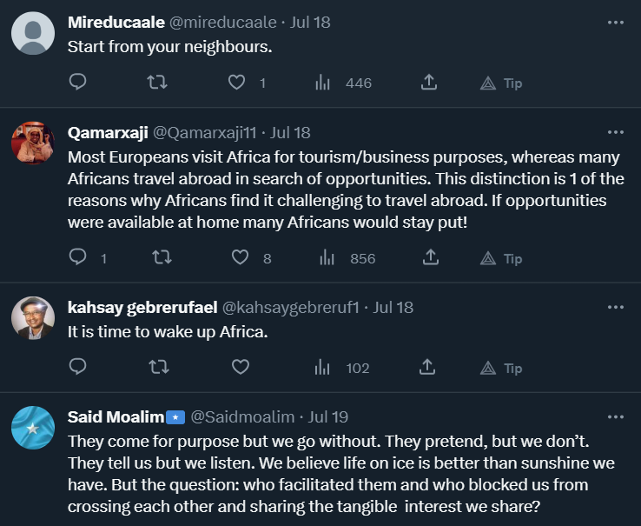This screenshot has height=526, width=641.
Task: Reply to kahsay gebrerufael's tweet
Action: 77,368
